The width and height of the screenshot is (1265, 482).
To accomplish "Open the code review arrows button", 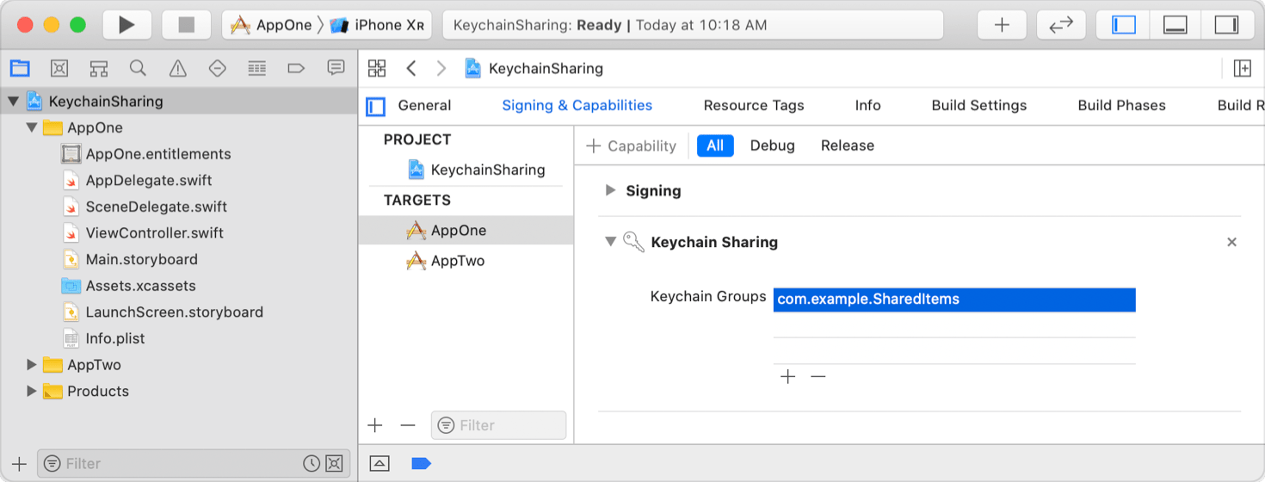I will [1060, 25].
